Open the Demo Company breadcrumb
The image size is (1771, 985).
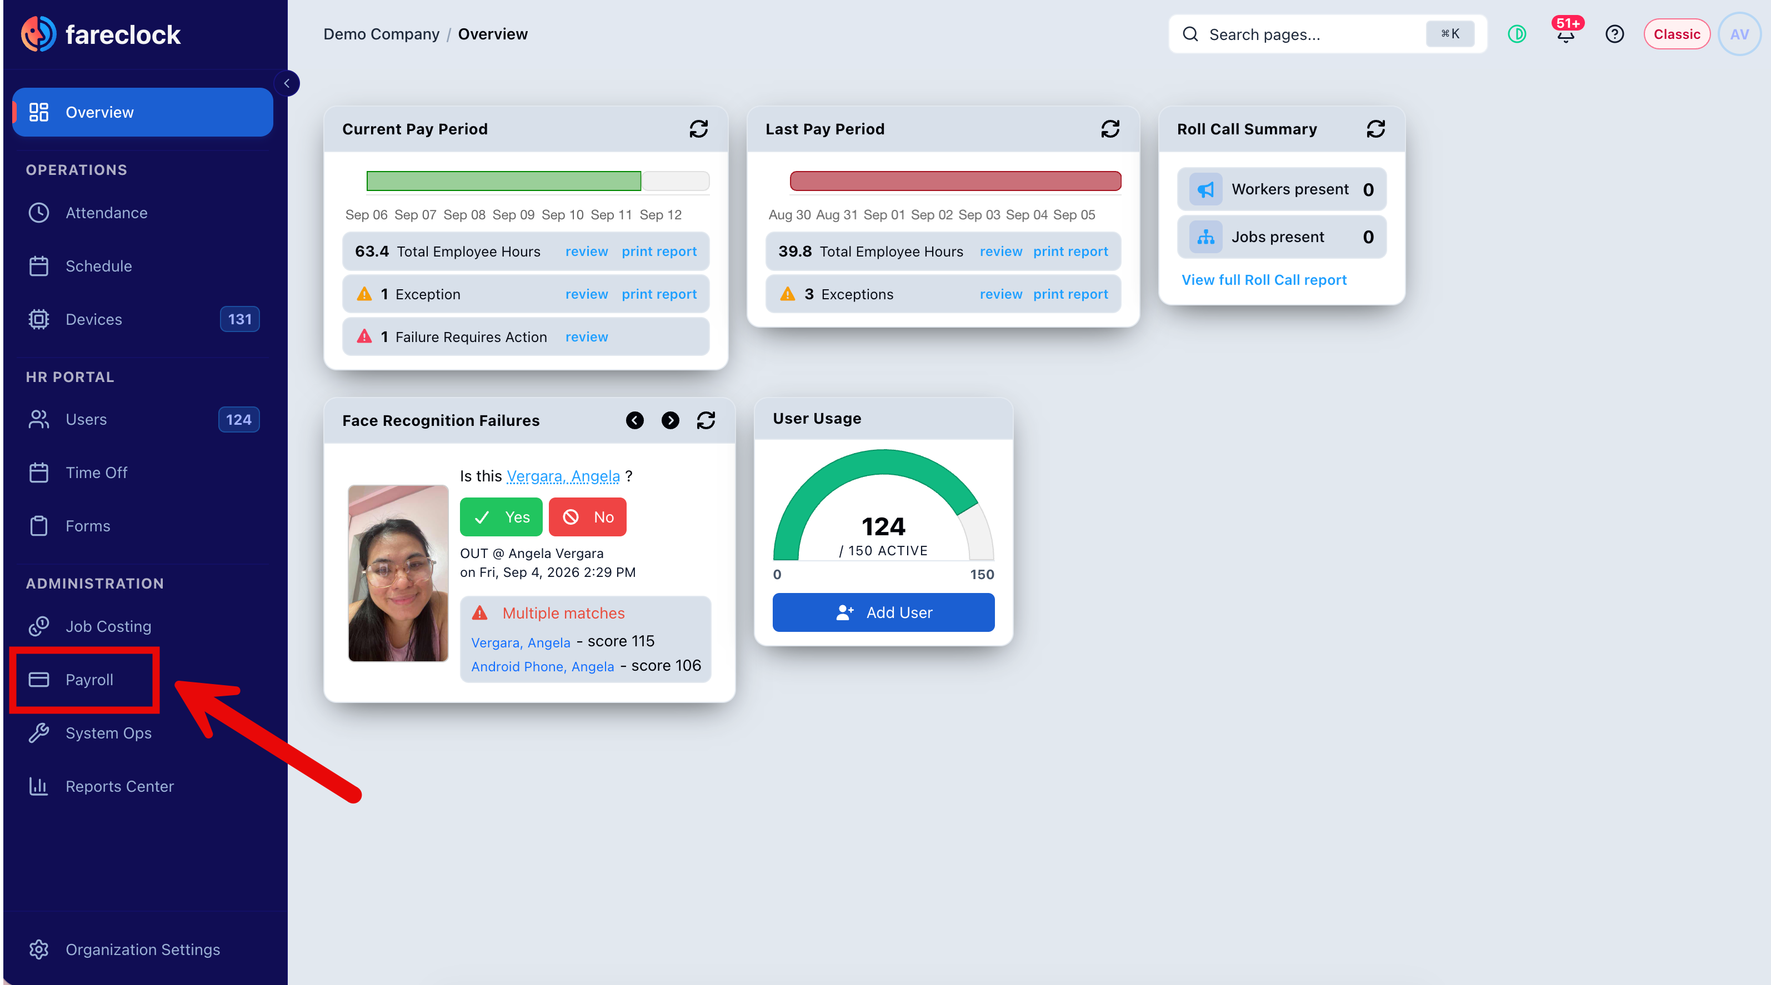pyautogui.click(x=381, y=34)
